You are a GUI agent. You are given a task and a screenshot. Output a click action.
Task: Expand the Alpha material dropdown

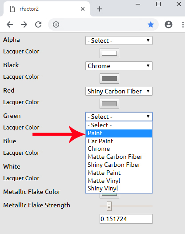pos(119,40)
